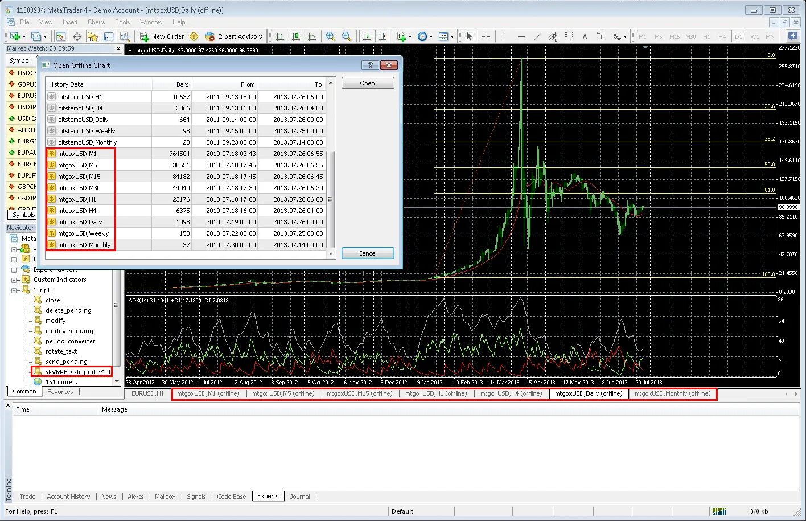Open the Strategy Tester icon
Image resolution: width=806 pixels, height=521 pixels.
pos(124,36)
